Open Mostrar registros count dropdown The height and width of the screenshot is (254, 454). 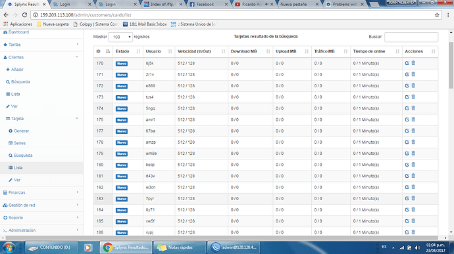120,37
